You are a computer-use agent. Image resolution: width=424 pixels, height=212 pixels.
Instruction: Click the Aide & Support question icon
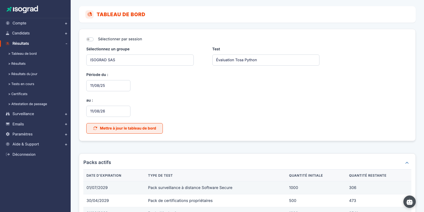click(x=8, y=144)
